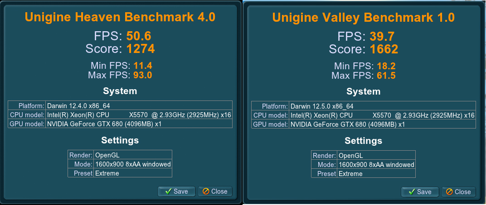Save the Heaven Benchmark 4.0 results
Viewport: 486px width, 205px height.
tap(177, 191)
